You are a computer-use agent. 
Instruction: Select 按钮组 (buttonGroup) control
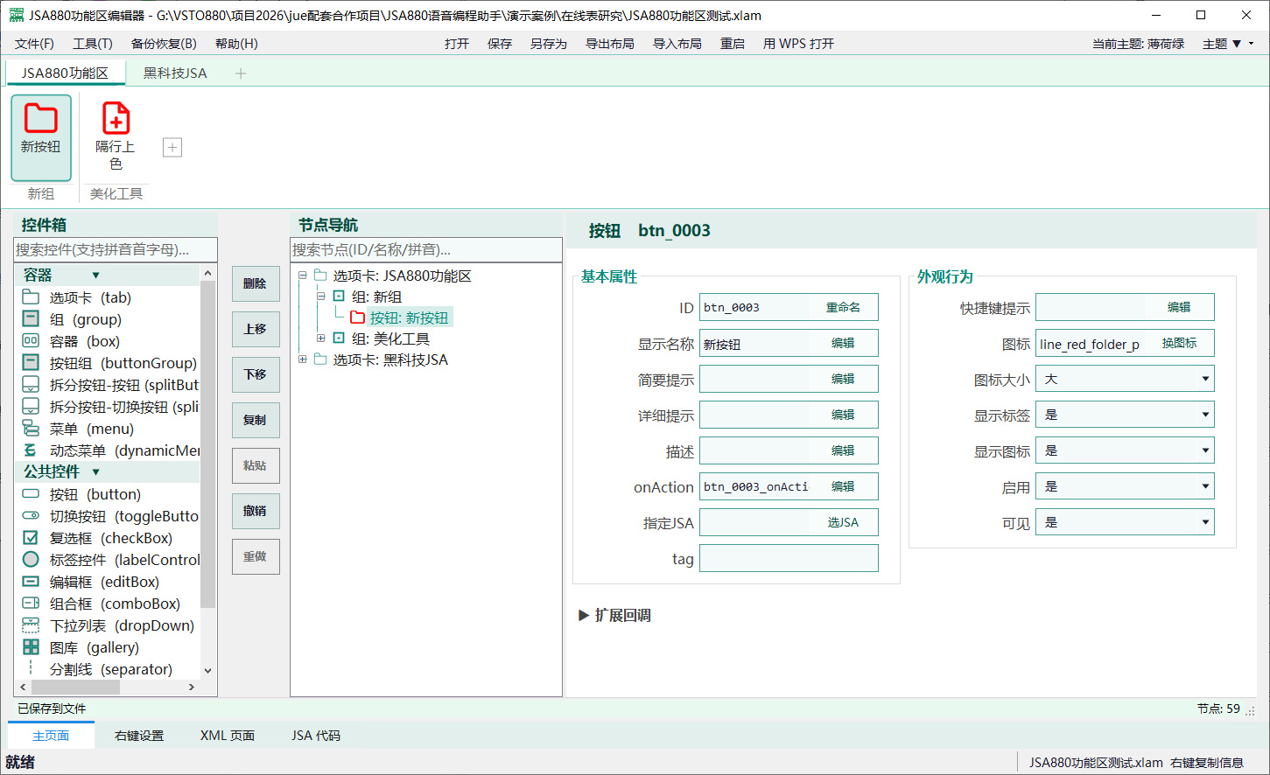[110, 363]
